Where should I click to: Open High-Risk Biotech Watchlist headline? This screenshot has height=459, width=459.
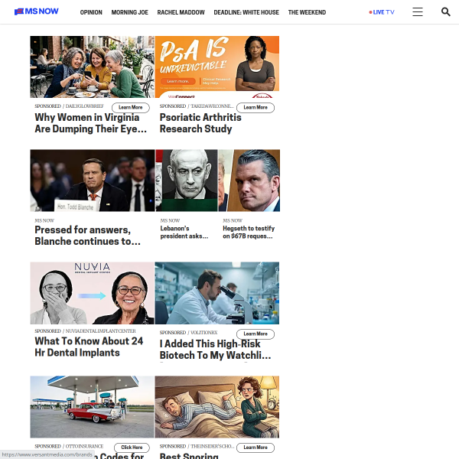(215, 350)
